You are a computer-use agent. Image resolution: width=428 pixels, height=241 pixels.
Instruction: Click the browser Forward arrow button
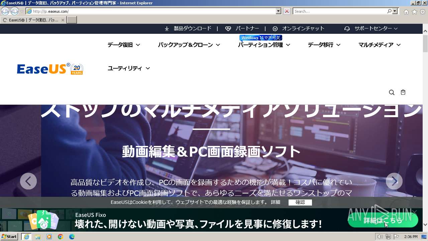pyautogui.click(x=14, y=11)
